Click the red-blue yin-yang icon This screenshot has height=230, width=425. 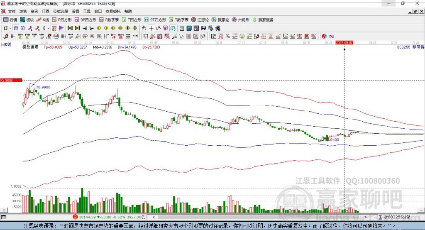tap(324, 36)
